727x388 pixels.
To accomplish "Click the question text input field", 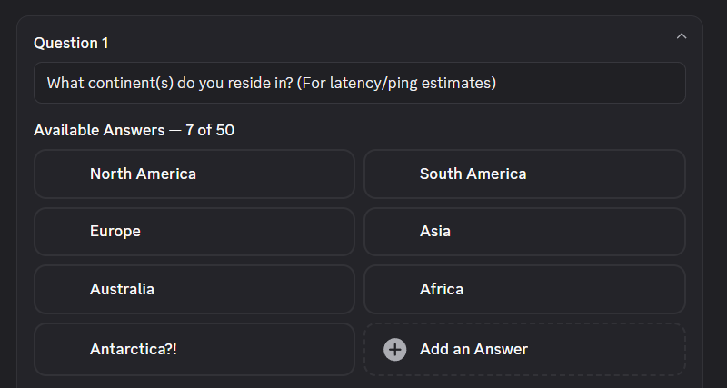I will pos(359,84).
